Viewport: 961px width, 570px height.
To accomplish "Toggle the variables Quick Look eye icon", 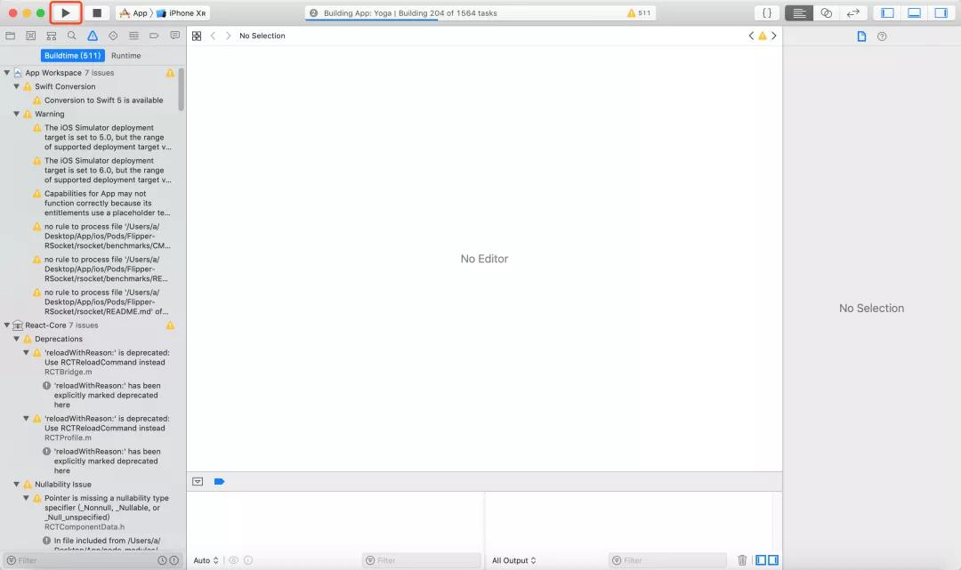I will [233, 560].
